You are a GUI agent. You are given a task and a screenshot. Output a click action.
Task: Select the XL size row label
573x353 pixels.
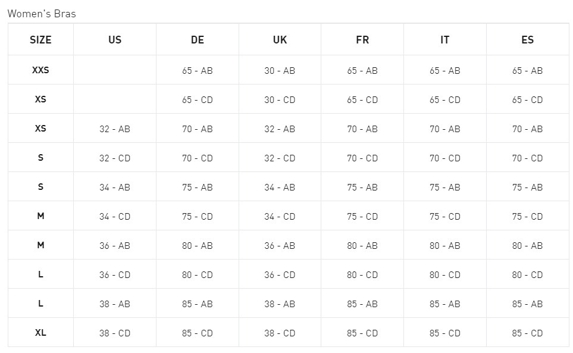40,333
